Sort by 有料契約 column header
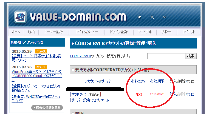The image size is (209, 114). click(x=138, y=81)
